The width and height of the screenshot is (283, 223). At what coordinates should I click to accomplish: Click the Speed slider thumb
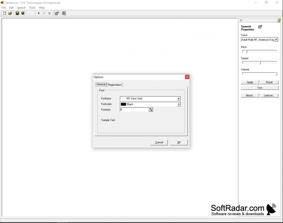pyautogui.click(x=260, y=63)
